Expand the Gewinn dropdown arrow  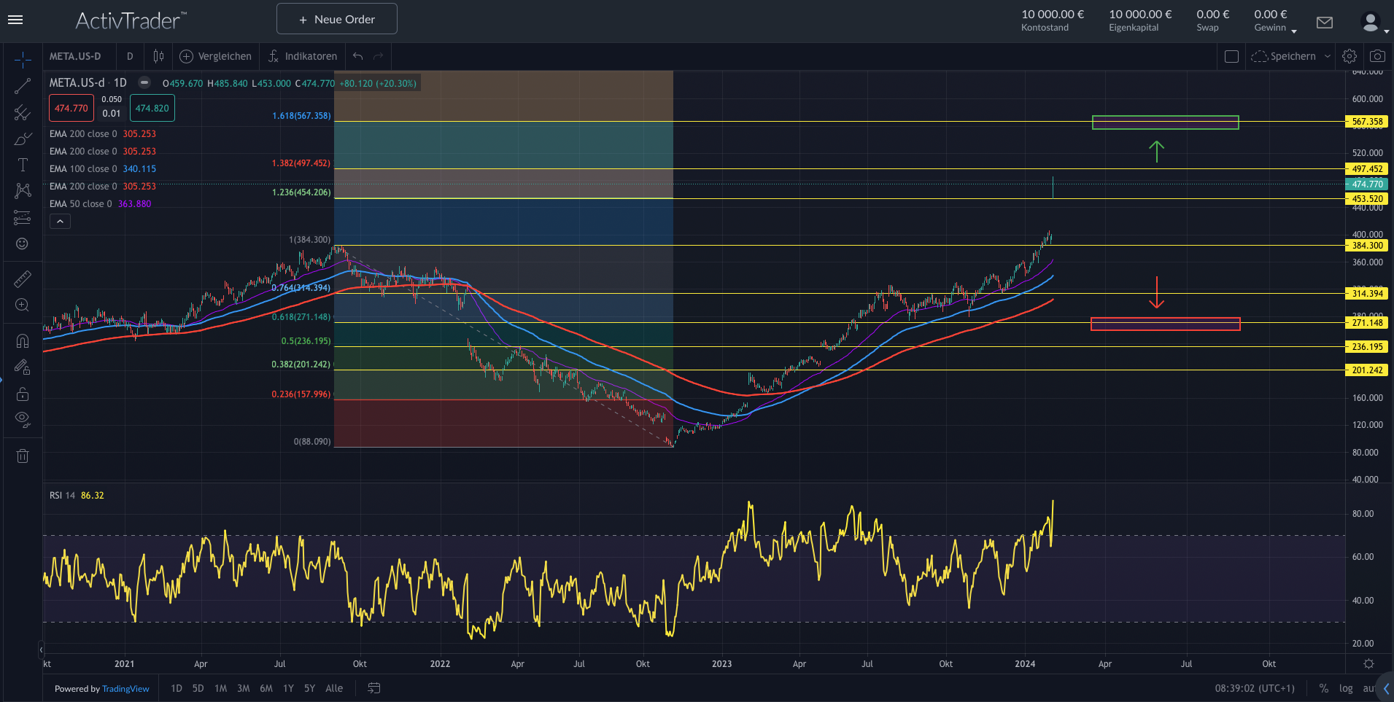point(1294,31)
